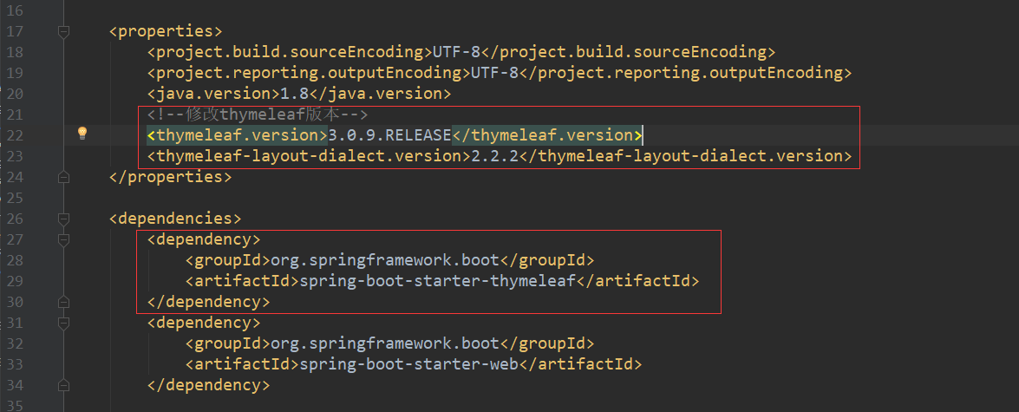Click the project.reporting.outputEncoding opening tag
The image size is (1019, 412).
tap(308, 73)
